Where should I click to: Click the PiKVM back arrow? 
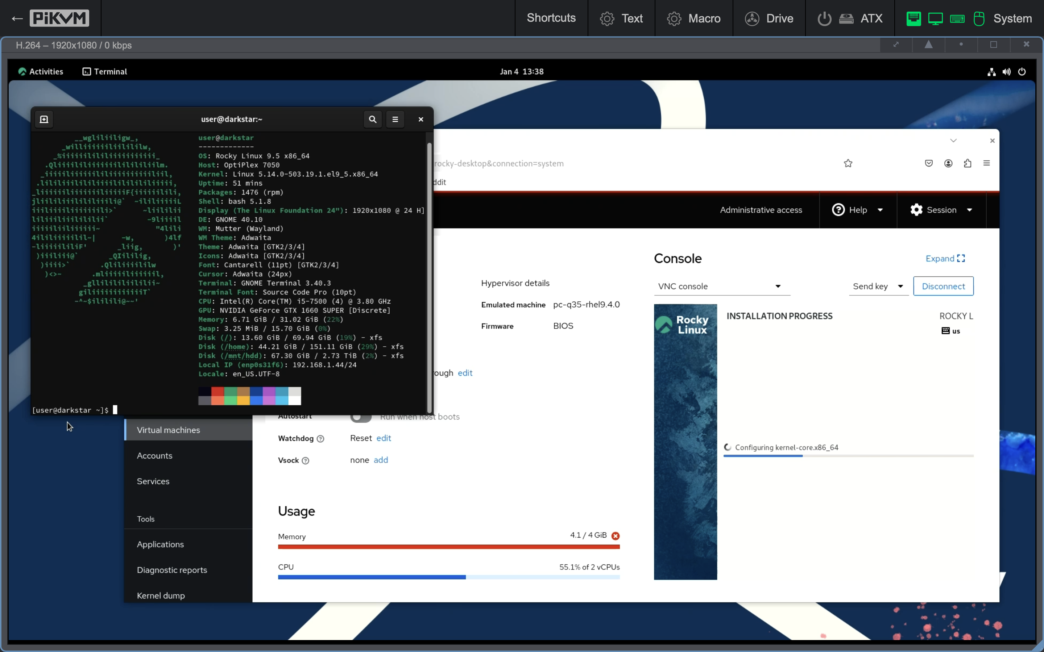pos(17,18)
